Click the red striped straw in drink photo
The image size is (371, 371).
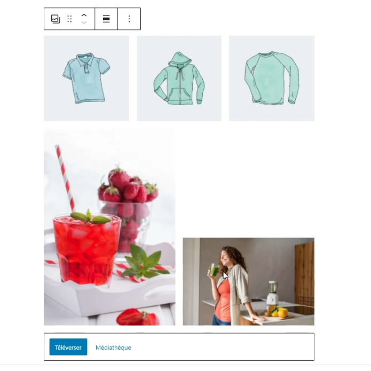(x=65, y=178)
